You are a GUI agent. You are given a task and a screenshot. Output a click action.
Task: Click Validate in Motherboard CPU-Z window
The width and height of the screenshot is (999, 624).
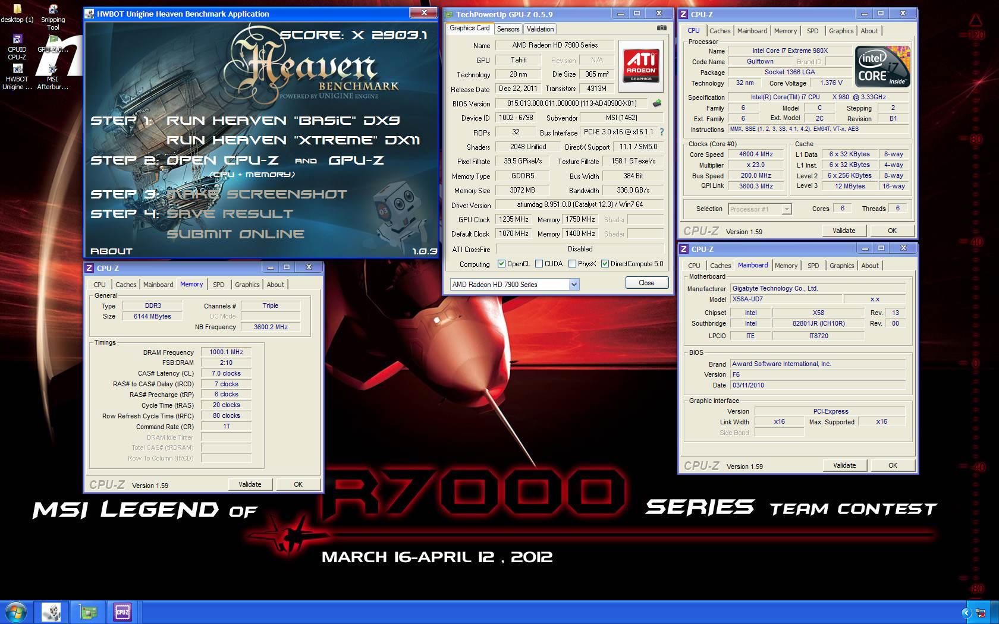point(844,465)
